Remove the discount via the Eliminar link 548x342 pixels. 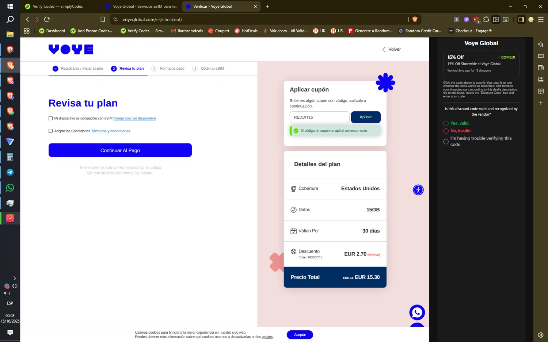pos(374,255)
